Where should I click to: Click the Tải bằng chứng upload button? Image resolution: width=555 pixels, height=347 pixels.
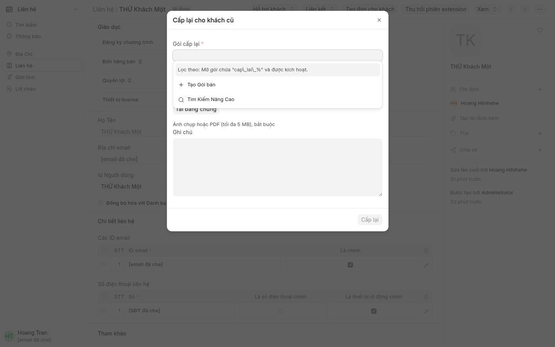pyautogui.click(x=196, y=109)
